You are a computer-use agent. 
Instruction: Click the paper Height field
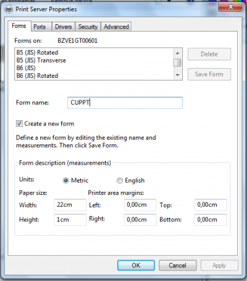[70, 220]
